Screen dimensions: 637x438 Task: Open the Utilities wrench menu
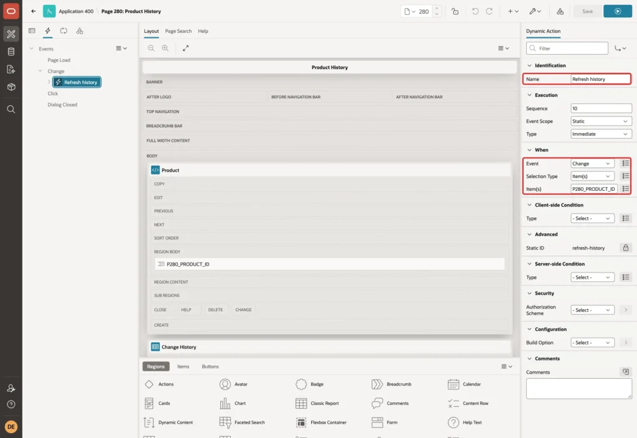[534, 11]
